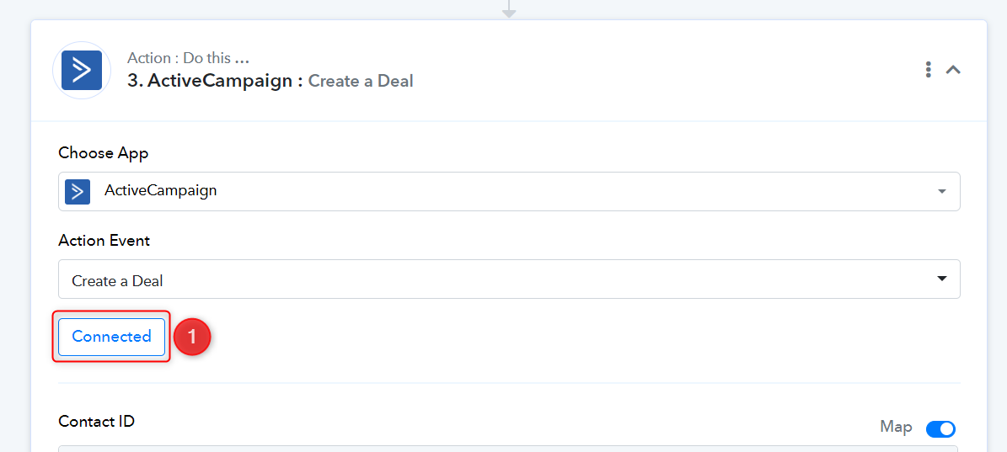Click the 'Action : Do this ...' subtitle

(188, 58)
